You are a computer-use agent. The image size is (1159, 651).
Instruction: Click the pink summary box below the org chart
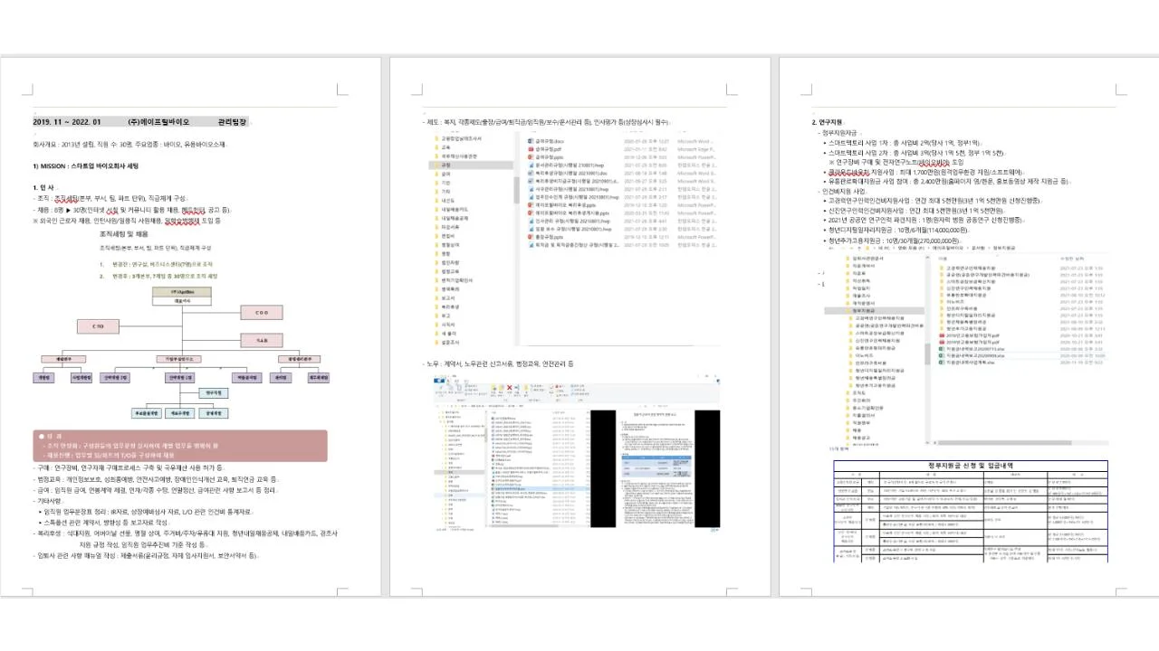180,446
